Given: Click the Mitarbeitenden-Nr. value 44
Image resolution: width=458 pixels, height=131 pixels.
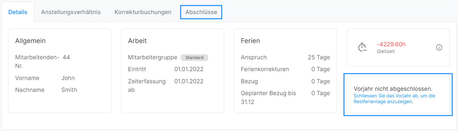Looking at the screenshot, I should pyautogui.click(x=66, y=57).
